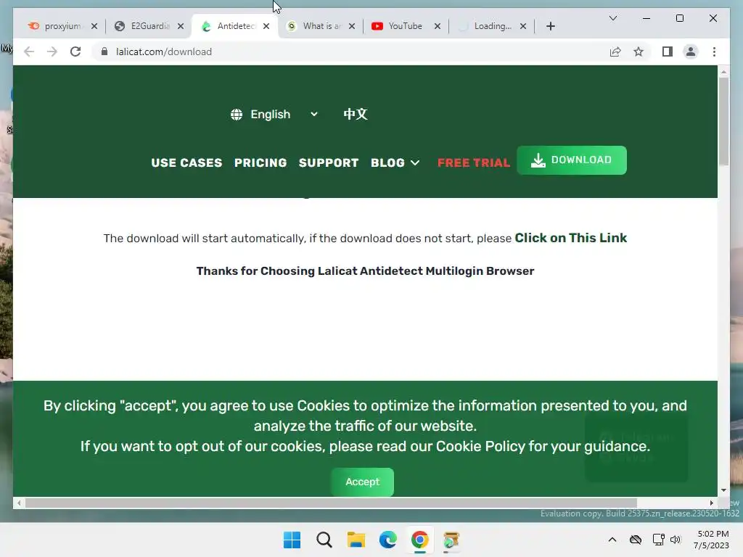
Task: Open the Chrome three-dot menu
Action: (x=714, y=51)
